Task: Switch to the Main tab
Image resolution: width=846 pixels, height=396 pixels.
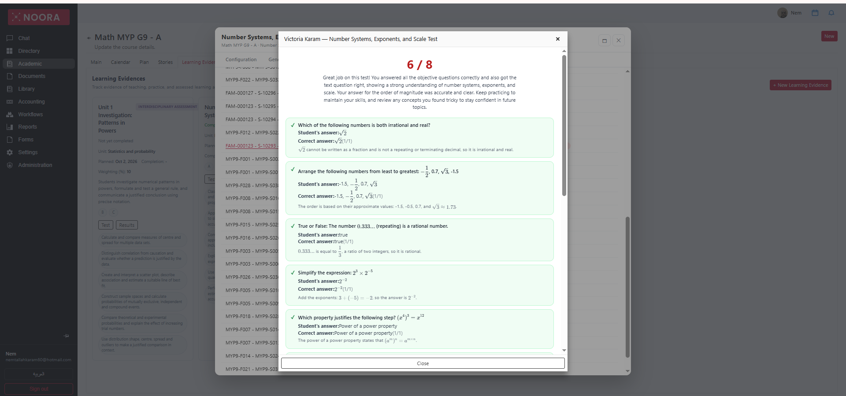Action: point(96,63)
